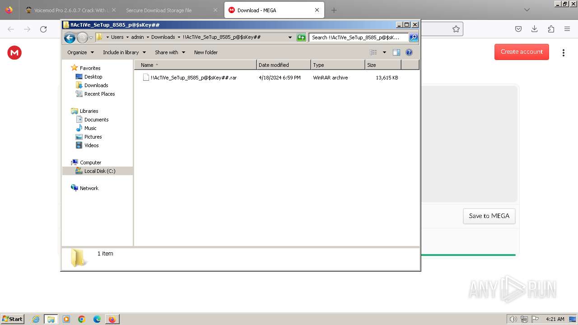The height and width of the screenshot is (325, 578).
Task: Toggle the preview pane icon
Action: (x=396, y=52)
